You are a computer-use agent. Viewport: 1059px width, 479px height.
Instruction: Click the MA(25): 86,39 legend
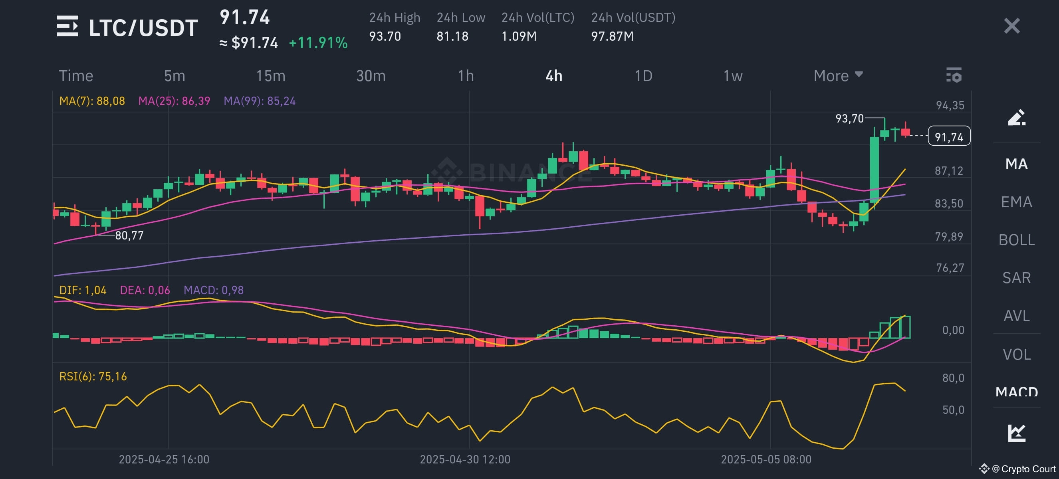(174, 101)
